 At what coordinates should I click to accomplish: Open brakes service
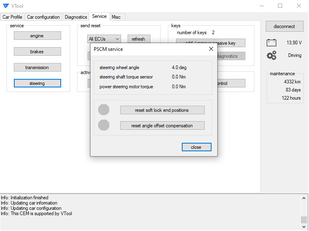point(37,52)
